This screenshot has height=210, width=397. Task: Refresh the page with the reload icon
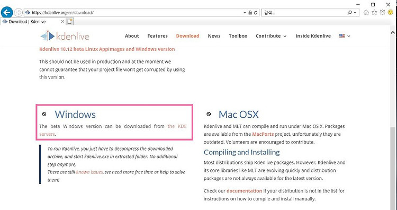point(256,12)
